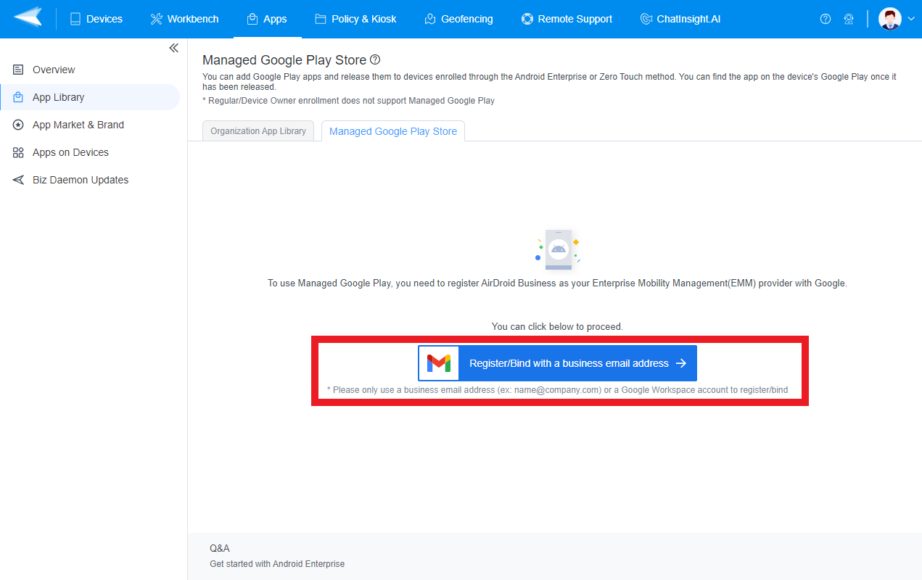This screenshot has height=580, width=922.
Task: Click Register/Bind with a business email address
Action: pos(557,363)
